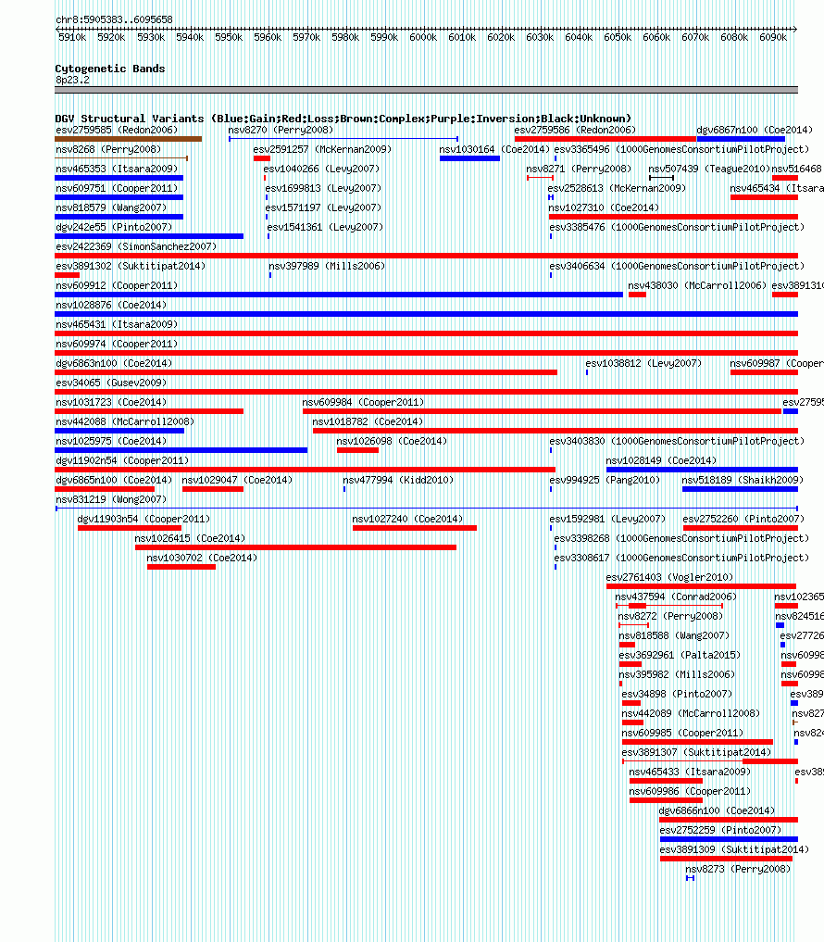This screenshot has width=824, height=942.
Task: Open variant nsv8270 (Perry2008)
Action: click(281, 130)
